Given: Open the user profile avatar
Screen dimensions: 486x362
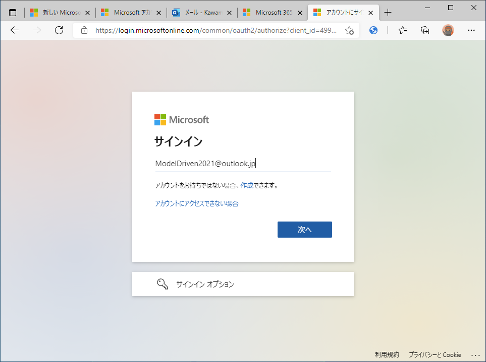Looking at the screenshot, I should tap(448, 30).
